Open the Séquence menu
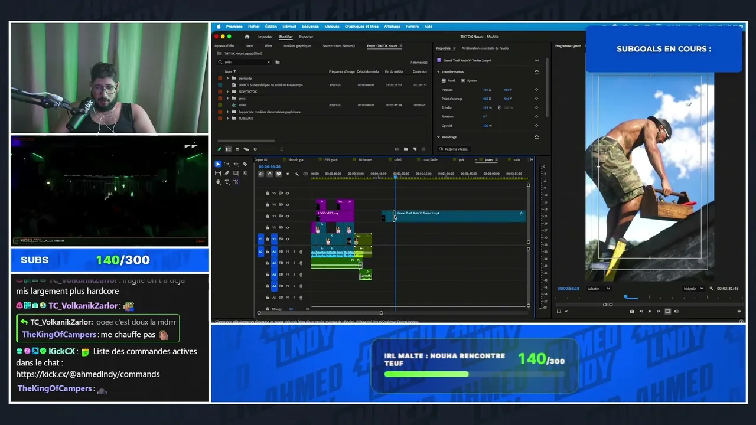 coord(310,27)
